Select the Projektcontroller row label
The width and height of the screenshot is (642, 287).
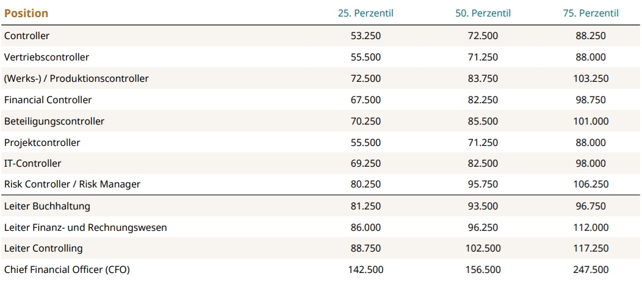42,142
